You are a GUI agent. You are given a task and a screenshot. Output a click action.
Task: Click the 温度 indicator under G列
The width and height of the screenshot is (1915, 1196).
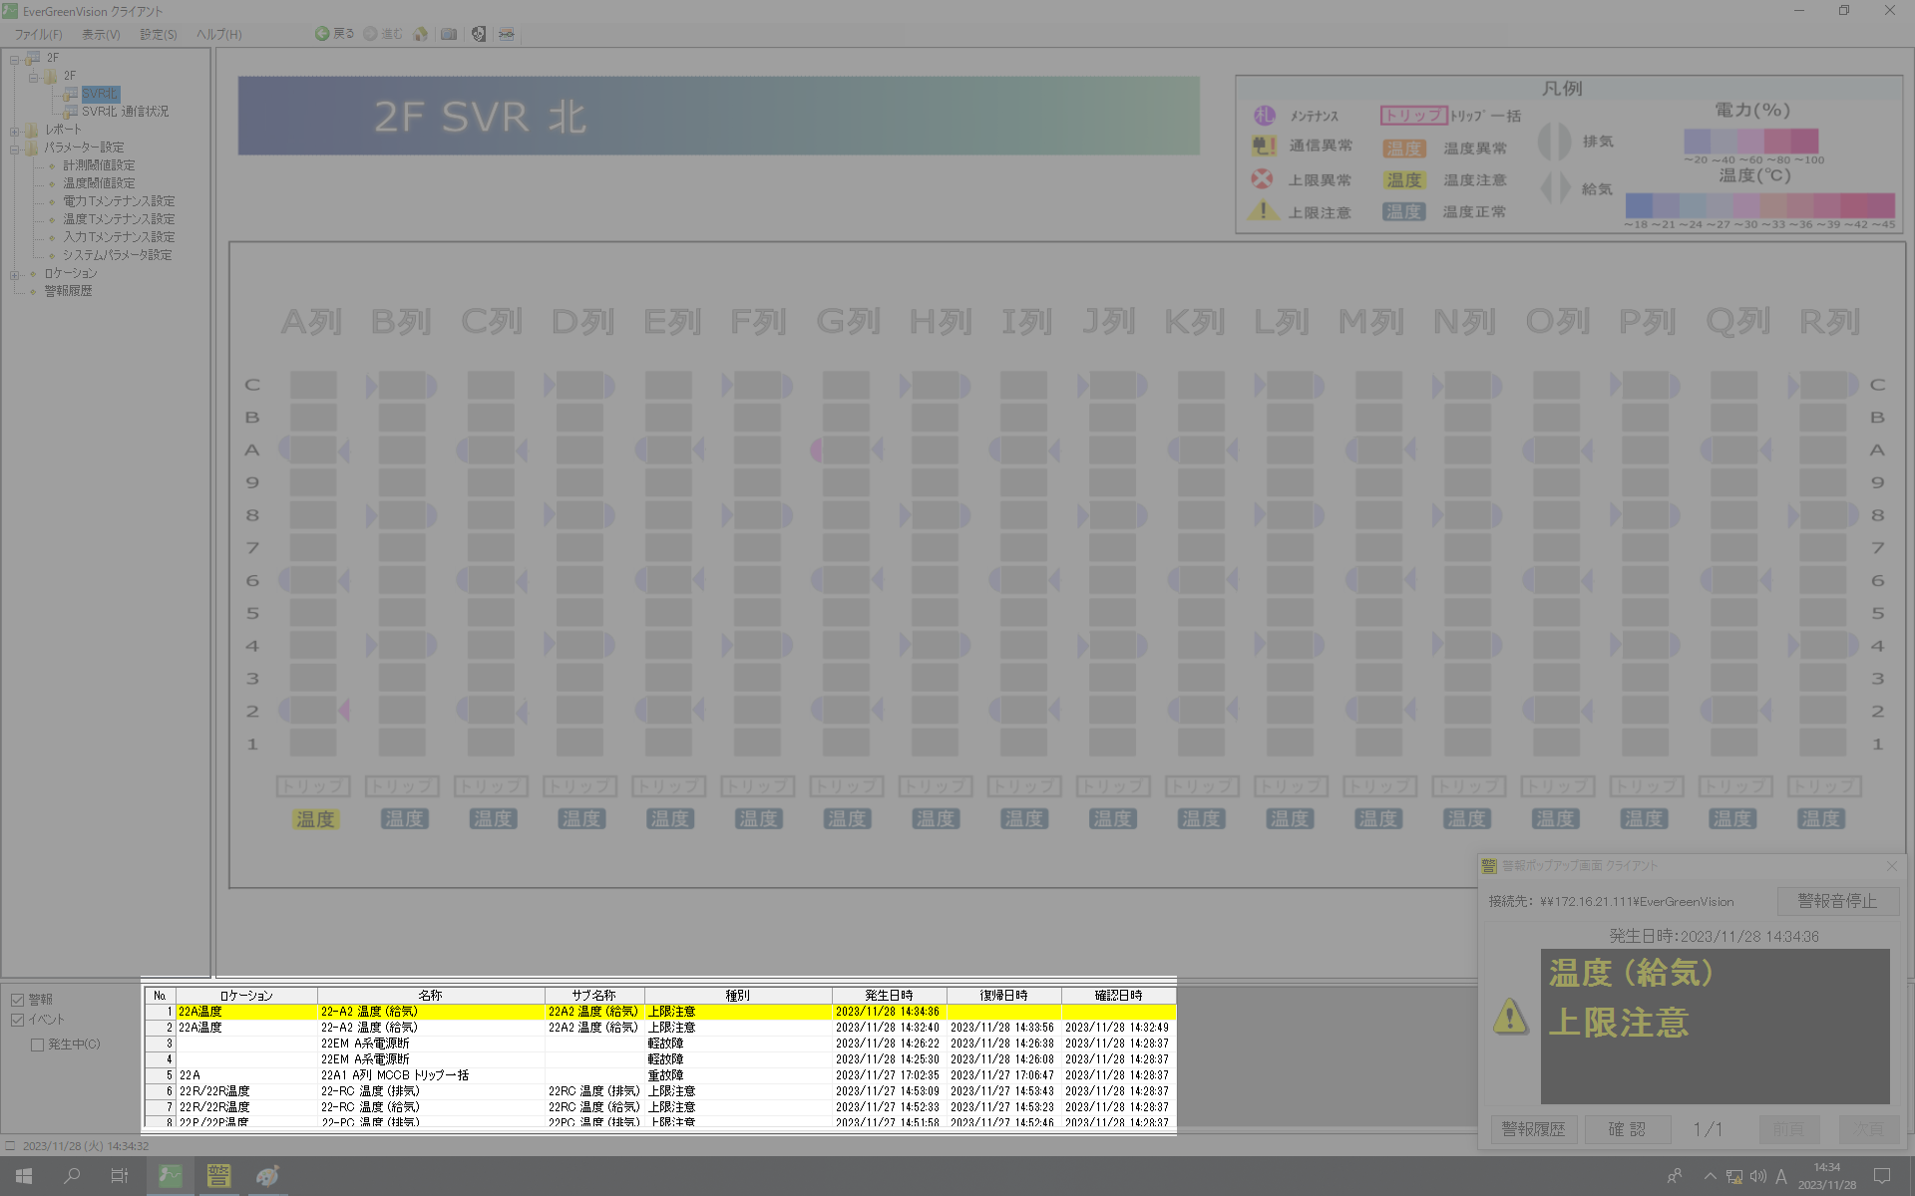pos(847,819)
